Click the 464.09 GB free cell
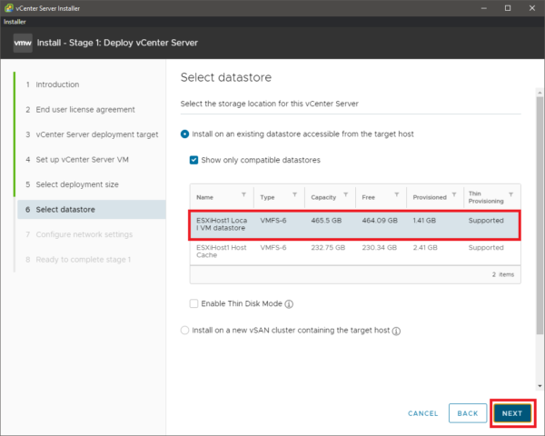 point(380,221)
